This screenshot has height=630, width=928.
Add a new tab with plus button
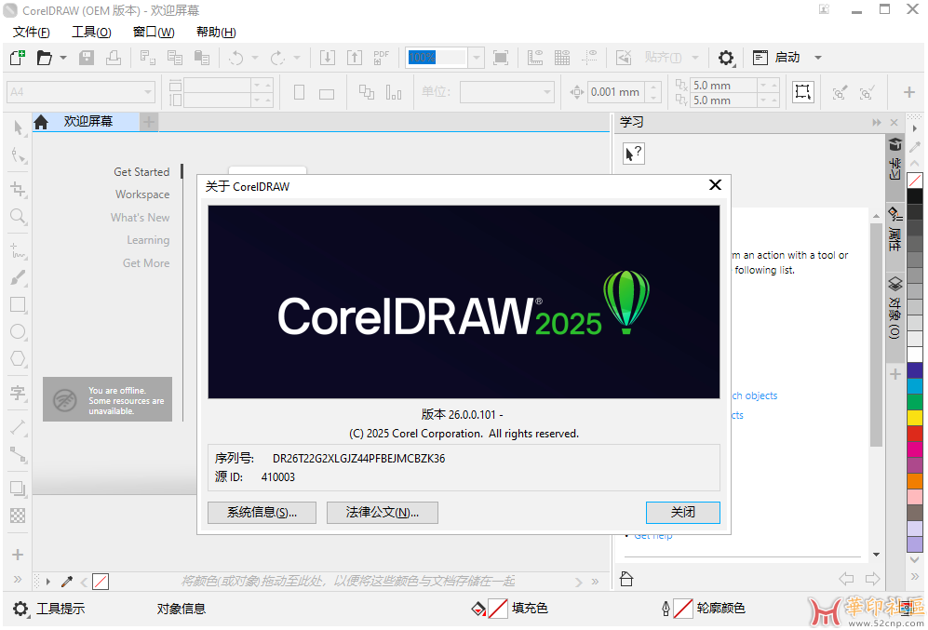point(149,122)
